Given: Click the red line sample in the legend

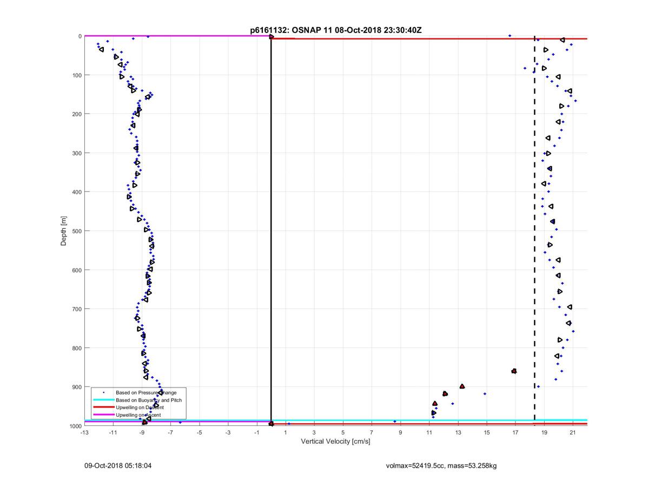Looking at the screenshot, I should (103, 408).
